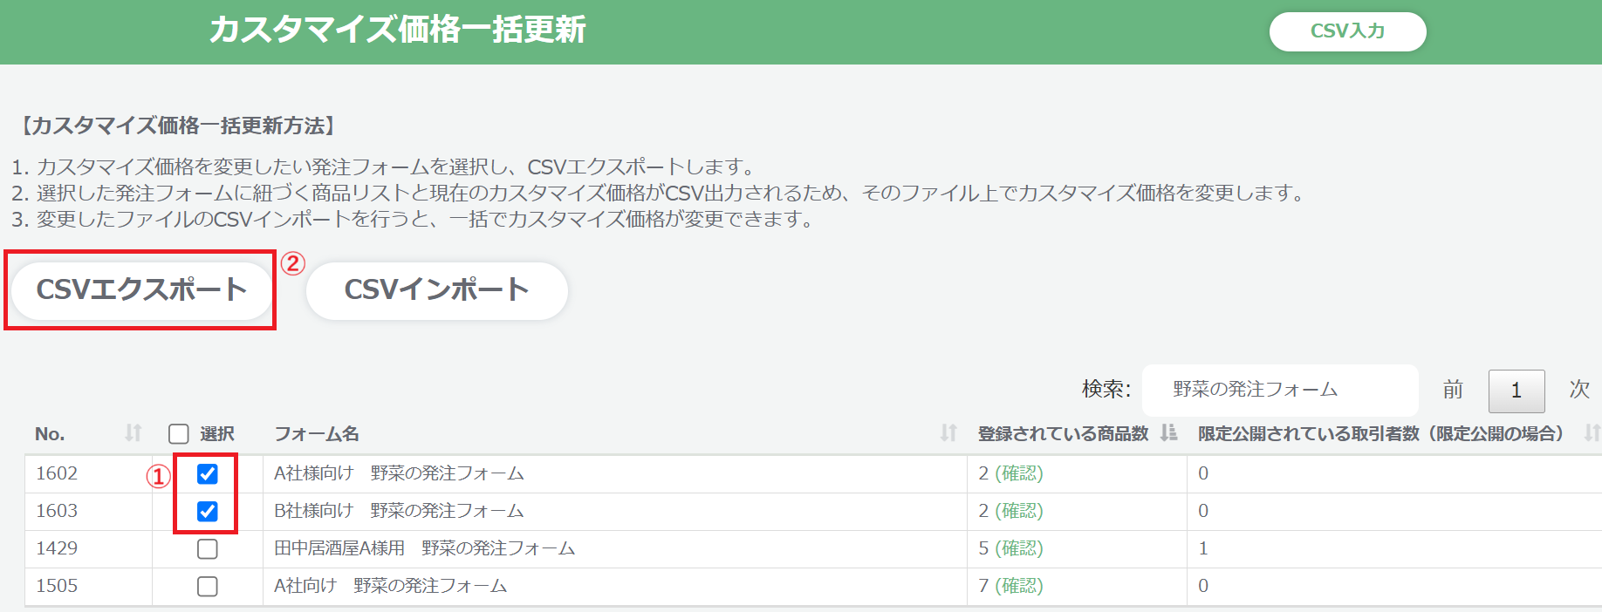
Task: Check the checkbox for form No. 1505
Action: pos(207,586)
